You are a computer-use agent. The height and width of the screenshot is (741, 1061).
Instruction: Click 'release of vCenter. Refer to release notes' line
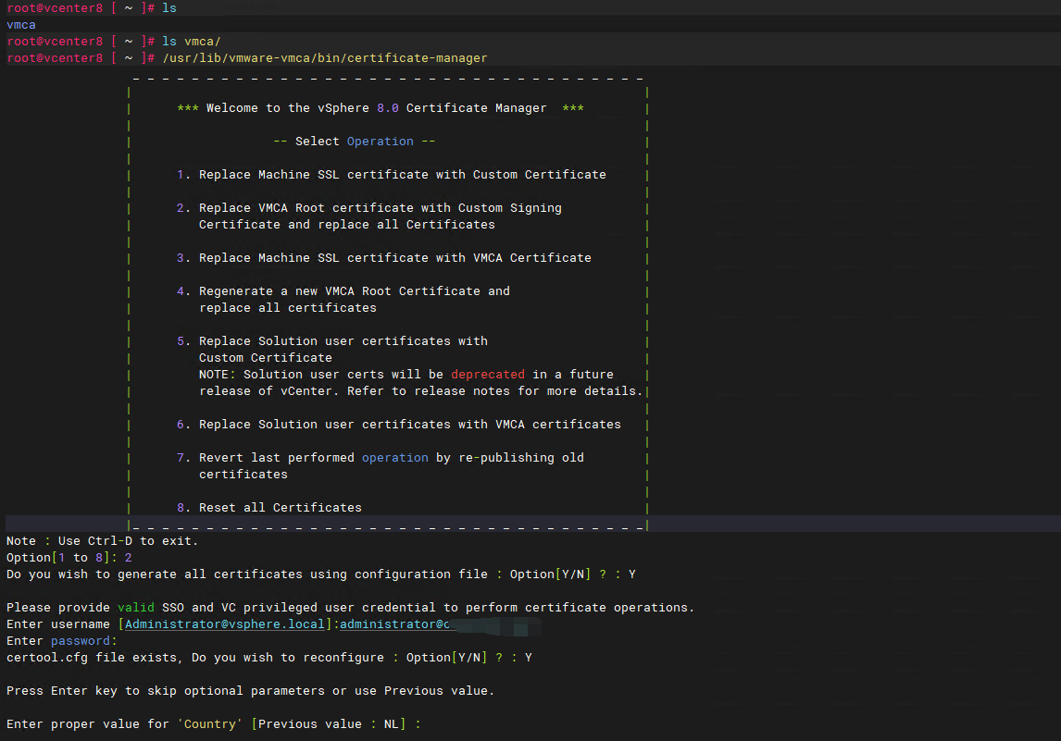[x=420, y=390]
